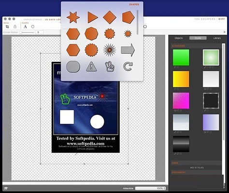Screen dimensions: 229x193
Task: Apply the purple-to-white gradient style
Action: click(211, 123)
